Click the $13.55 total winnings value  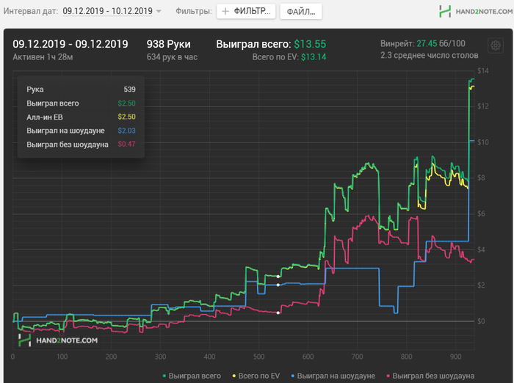(x=311, y=44)
